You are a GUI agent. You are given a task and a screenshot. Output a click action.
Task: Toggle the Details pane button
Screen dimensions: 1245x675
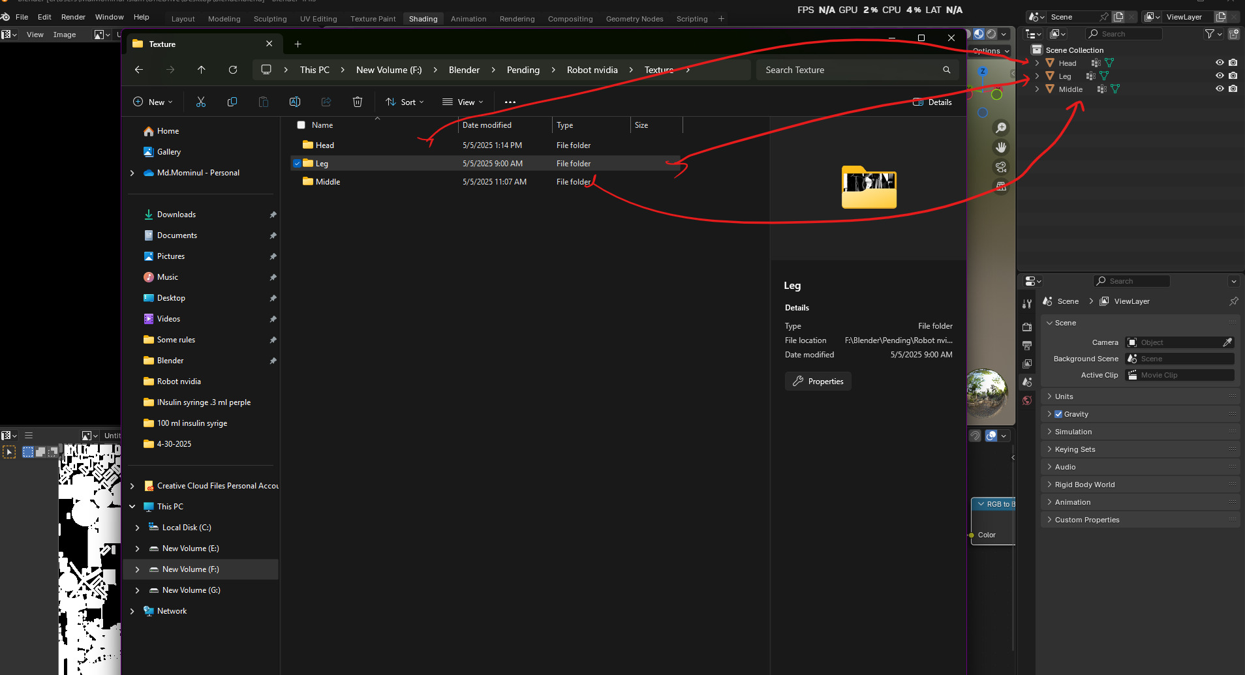[x=932, y=102]
